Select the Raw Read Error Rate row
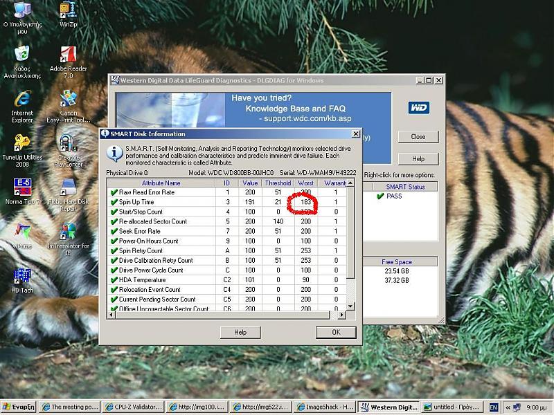This screenshot has height=415, width=554. 226,192
